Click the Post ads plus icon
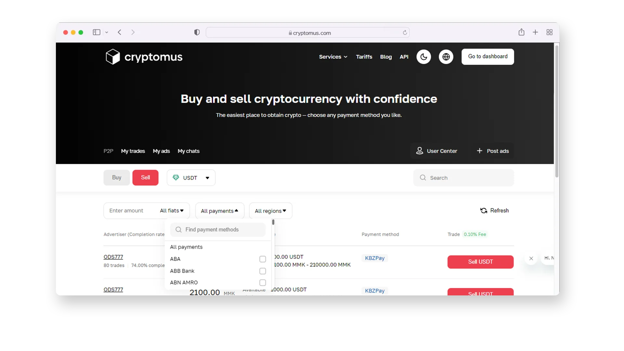The image size is (624, 351). coord(480,151)
